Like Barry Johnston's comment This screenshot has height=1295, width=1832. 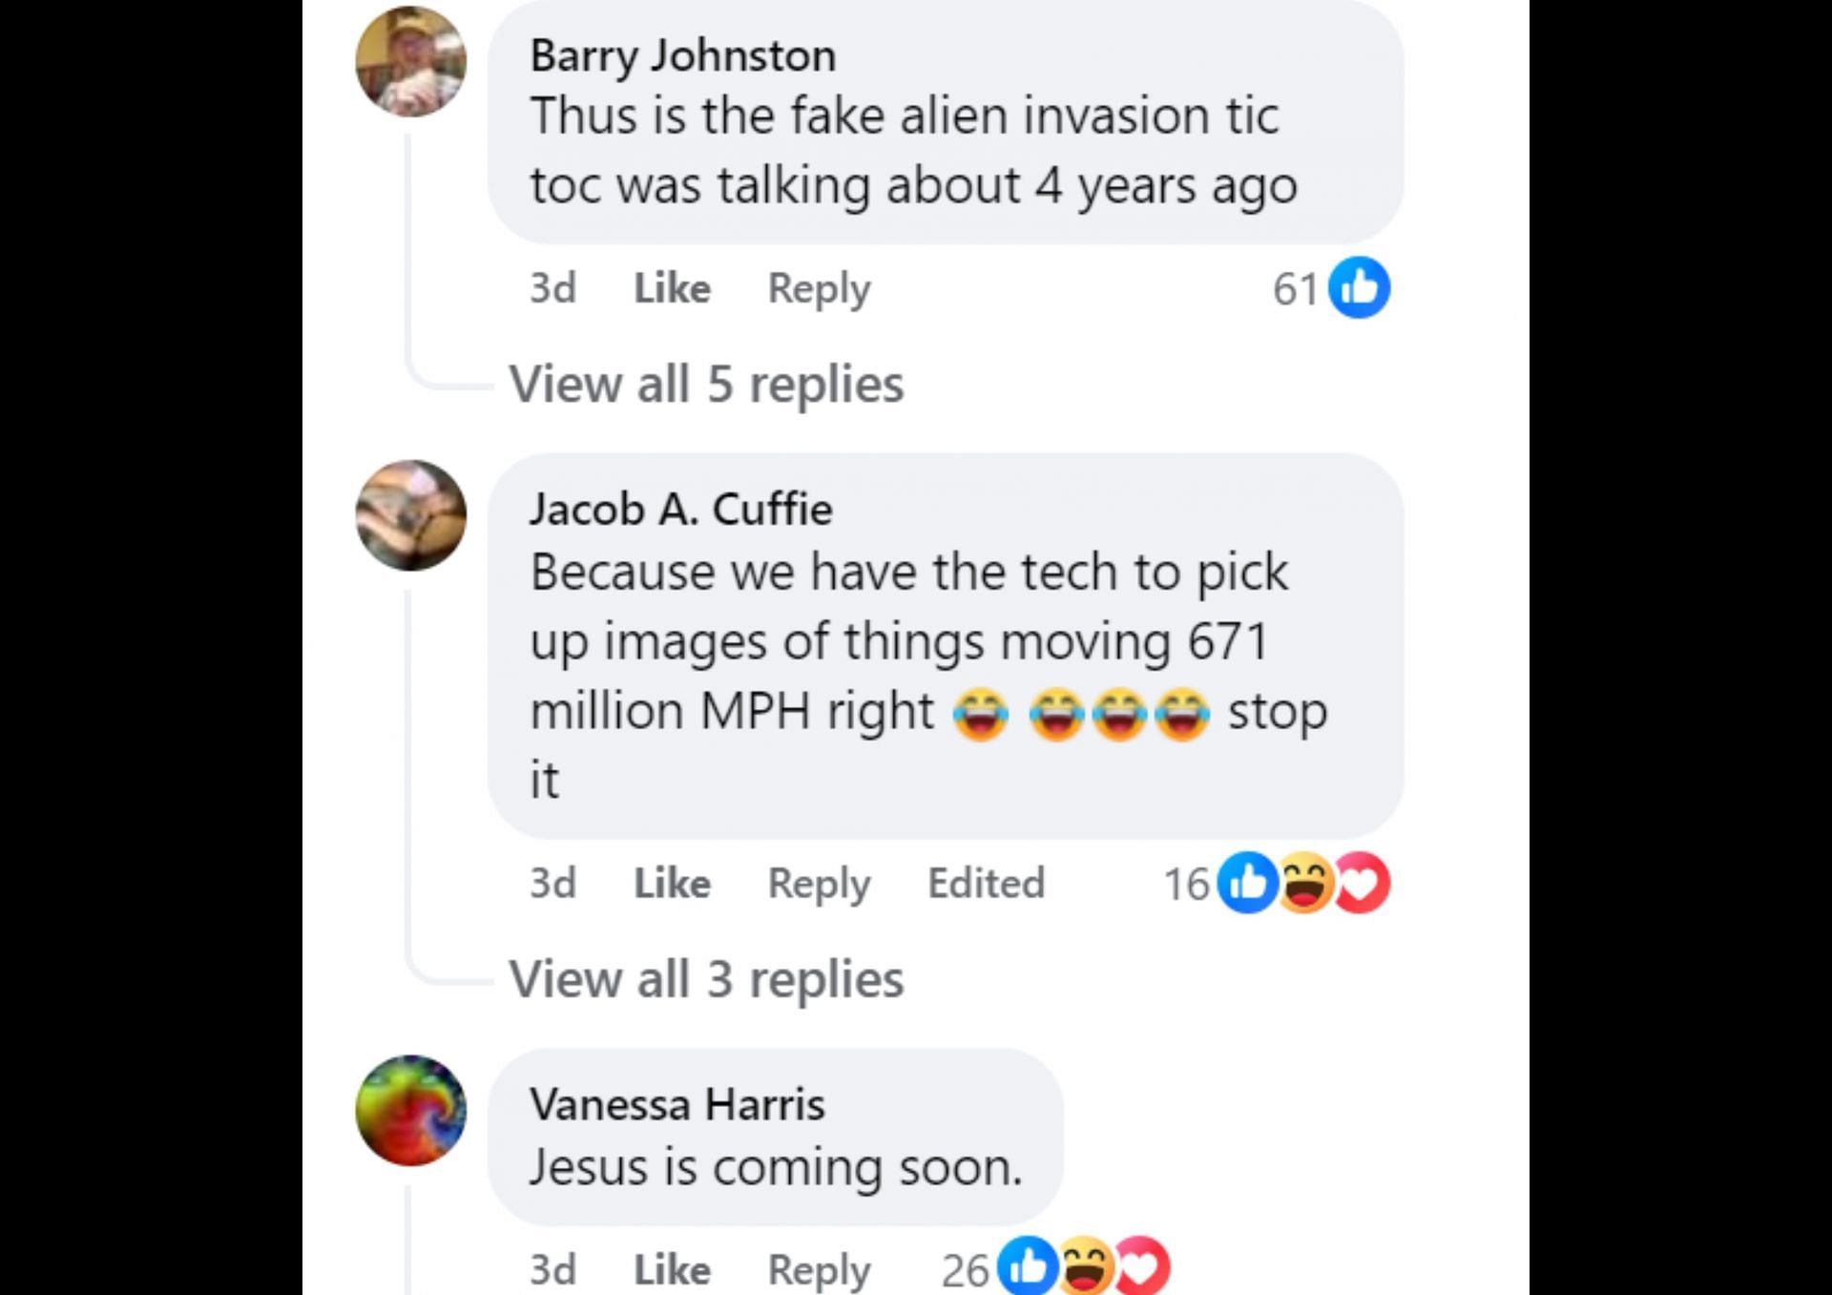pos(672,287)
